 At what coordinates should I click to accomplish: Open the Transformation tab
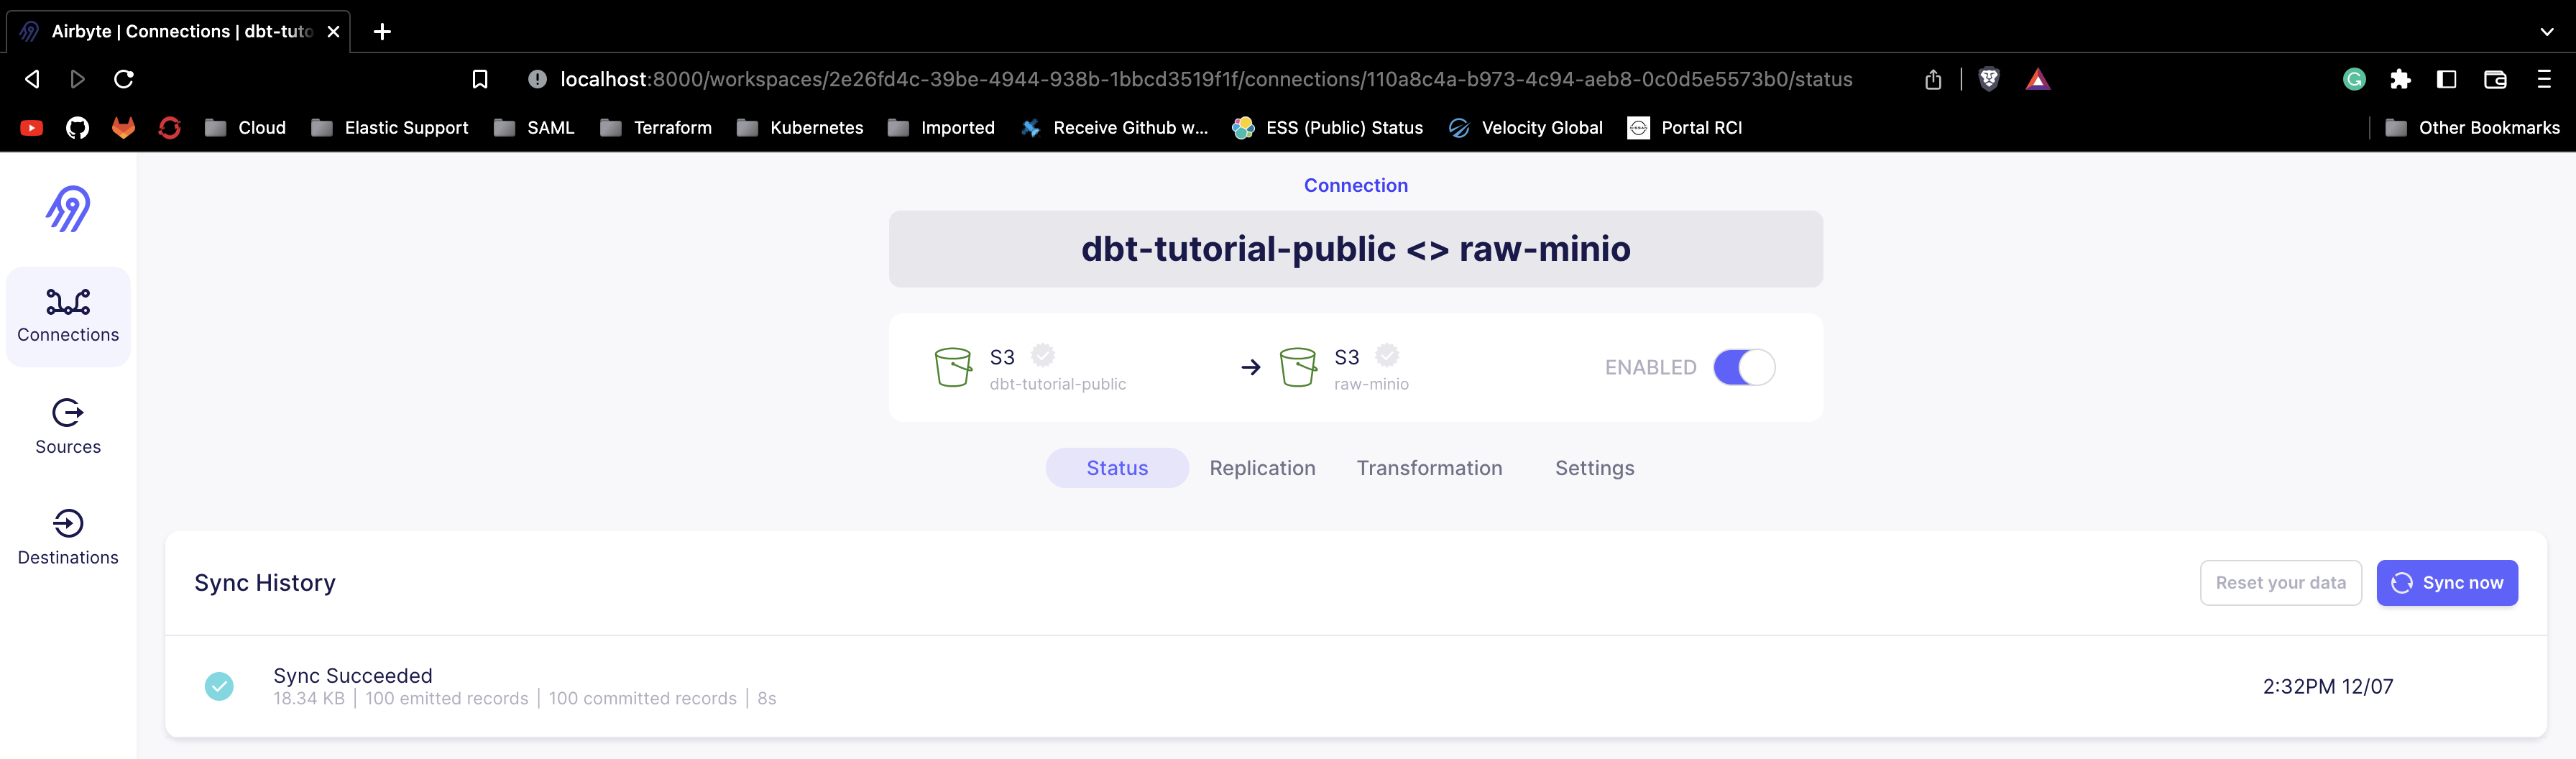click(1429, 467)
